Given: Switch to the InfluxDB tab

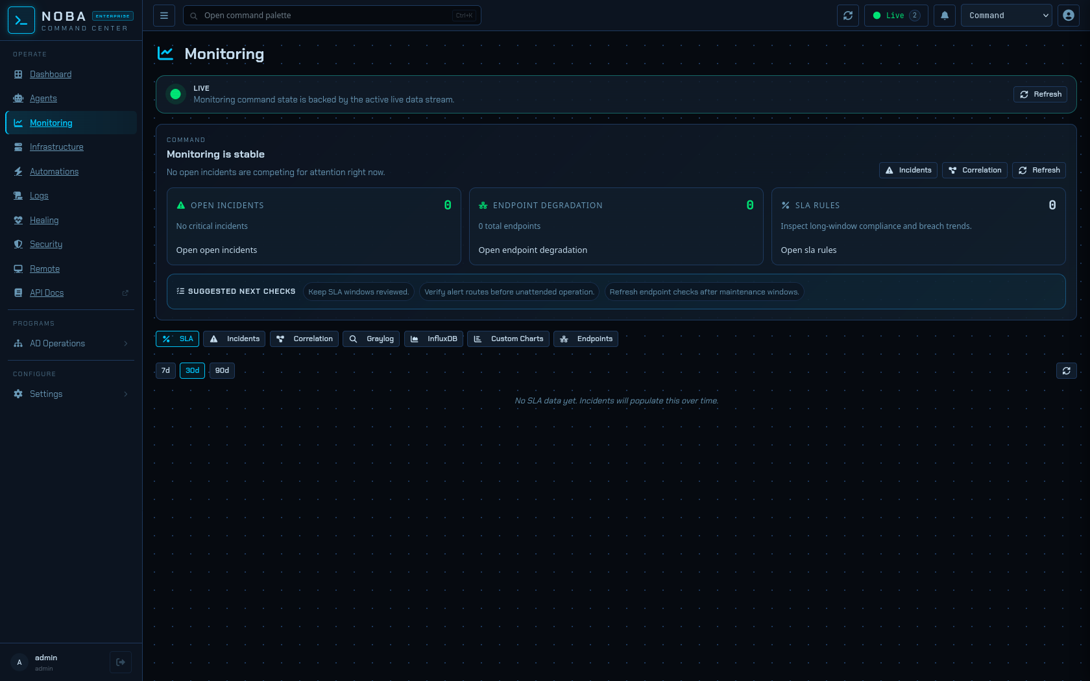Looking at the screenshot, I should 433,339.
